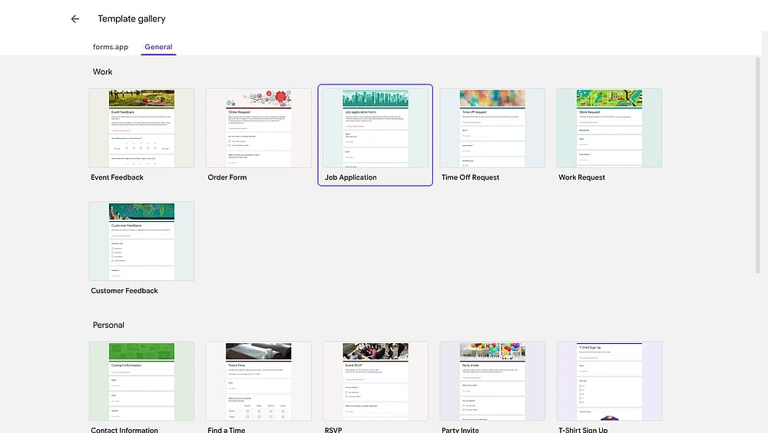Open the Event Feedback template thumbnail
The image size is (768, 433).
coord(141,128)
